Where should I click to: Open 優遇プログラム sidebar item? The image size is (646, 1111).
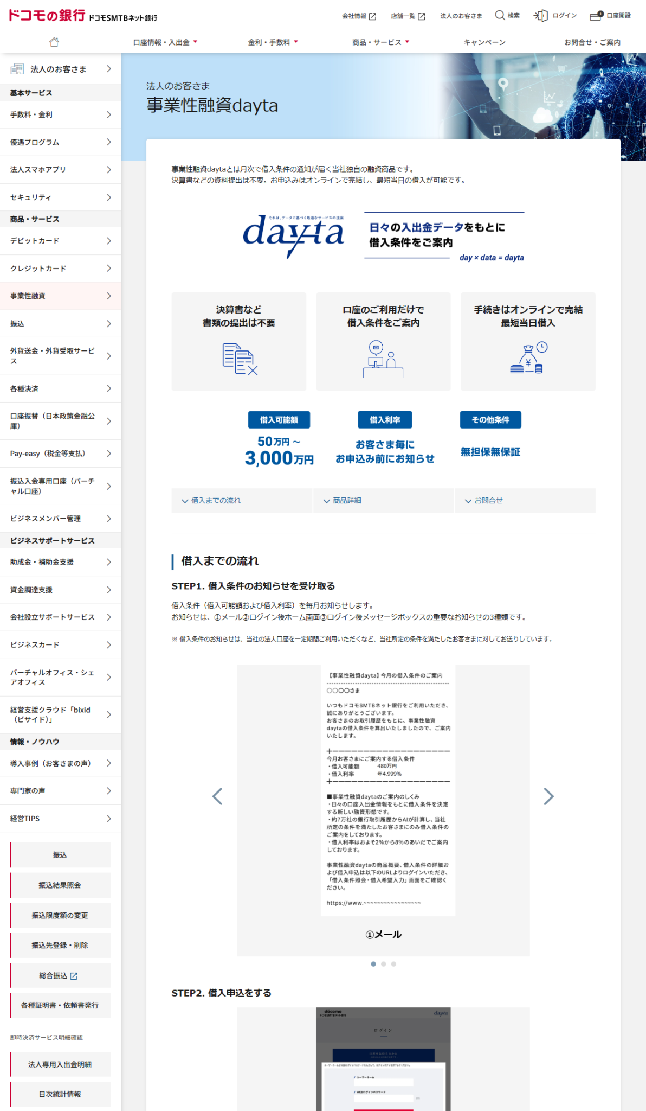(61, 142)
